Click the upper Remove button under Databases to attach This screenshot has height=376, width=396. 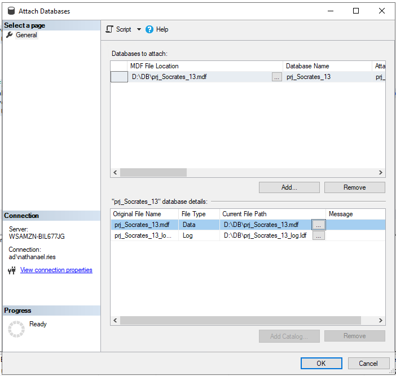pyautogui.click(x=355, y=187)
